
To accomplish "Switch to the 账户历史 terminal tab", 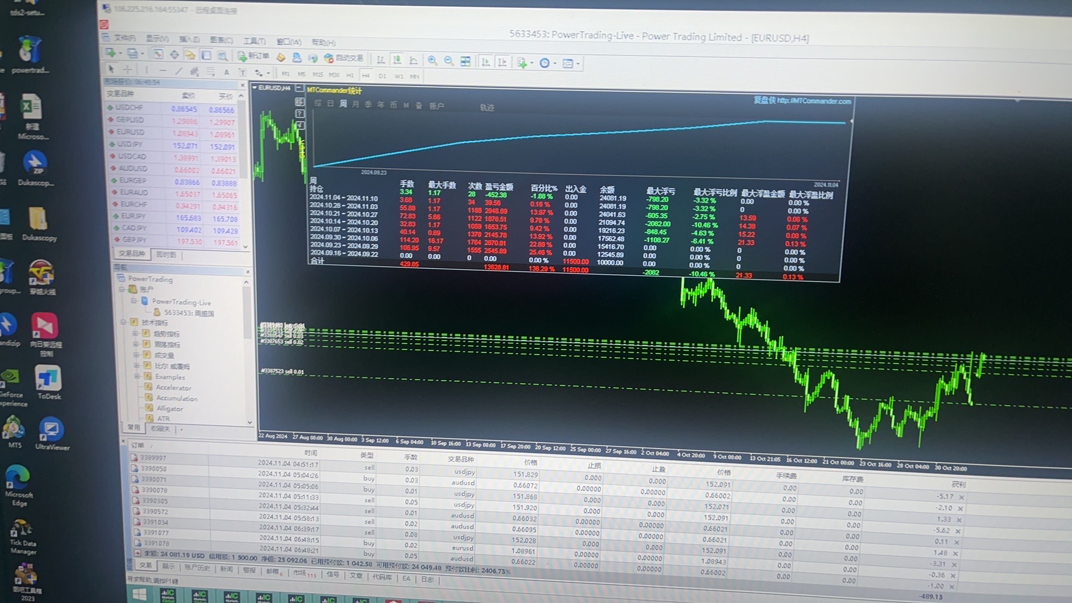I will 197,567.
